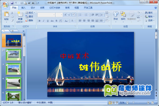Open the font name combo box
Screen dimensions: 159x106
pyautogui.click(x=46, y=15)
